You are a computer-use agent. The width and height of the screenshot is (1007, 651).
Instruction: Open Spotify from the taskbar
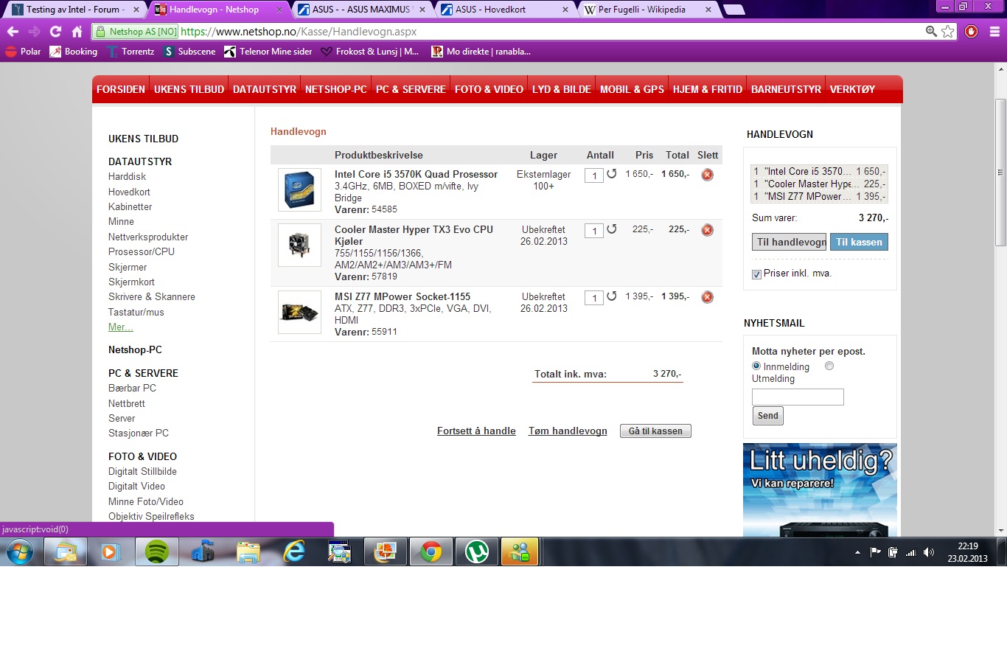tap(156, 551)
